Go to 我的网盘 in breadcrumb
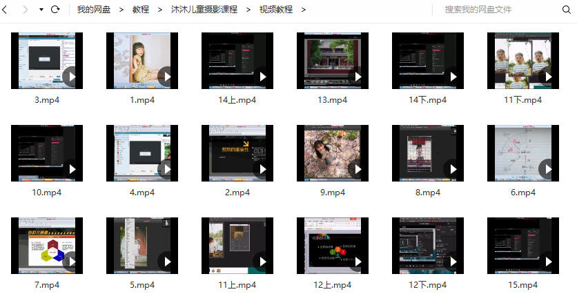 [93, 10]
